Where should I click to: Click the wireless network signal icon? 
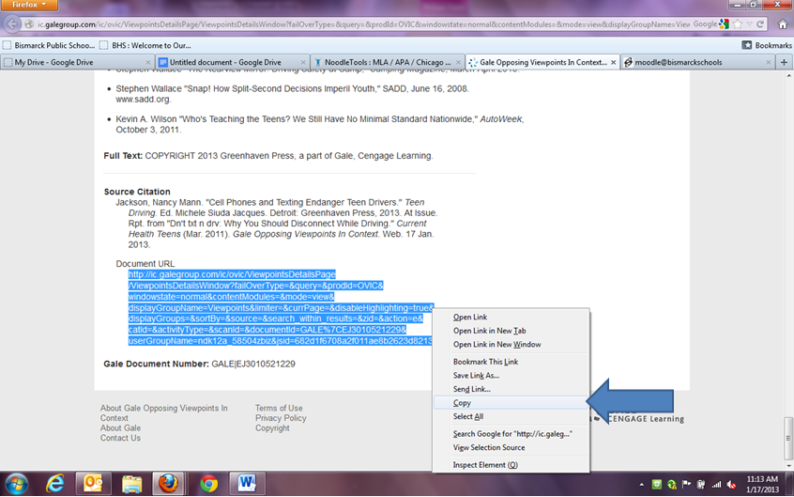pos(716,485)
